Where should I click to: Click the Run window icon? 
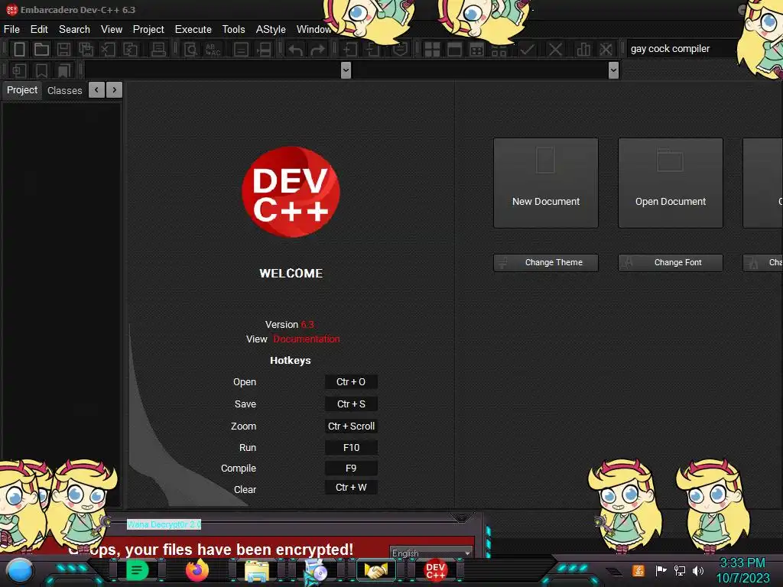click(454, 50)
